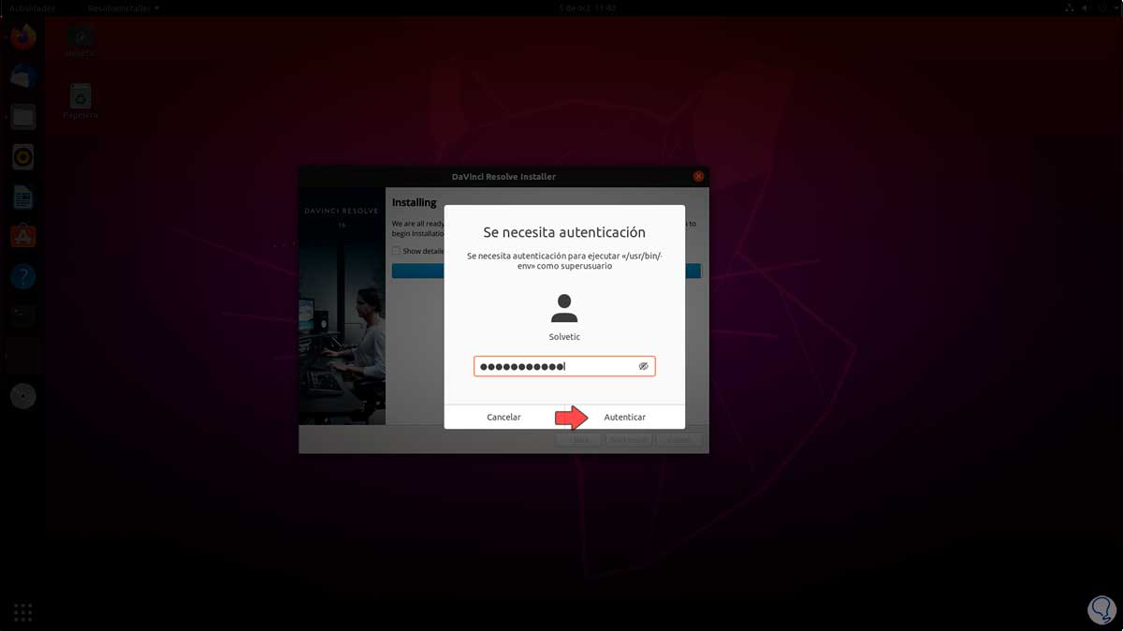Screen dimensions: 1123x631
Task: Click the installer progress bar
Action: pos(546,271)
